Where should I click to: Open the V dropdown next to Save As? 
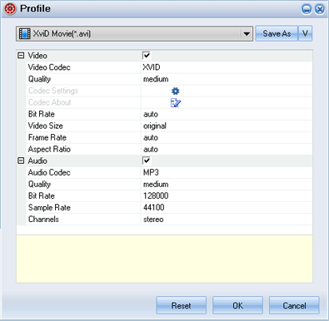click(x=305, y=33)
